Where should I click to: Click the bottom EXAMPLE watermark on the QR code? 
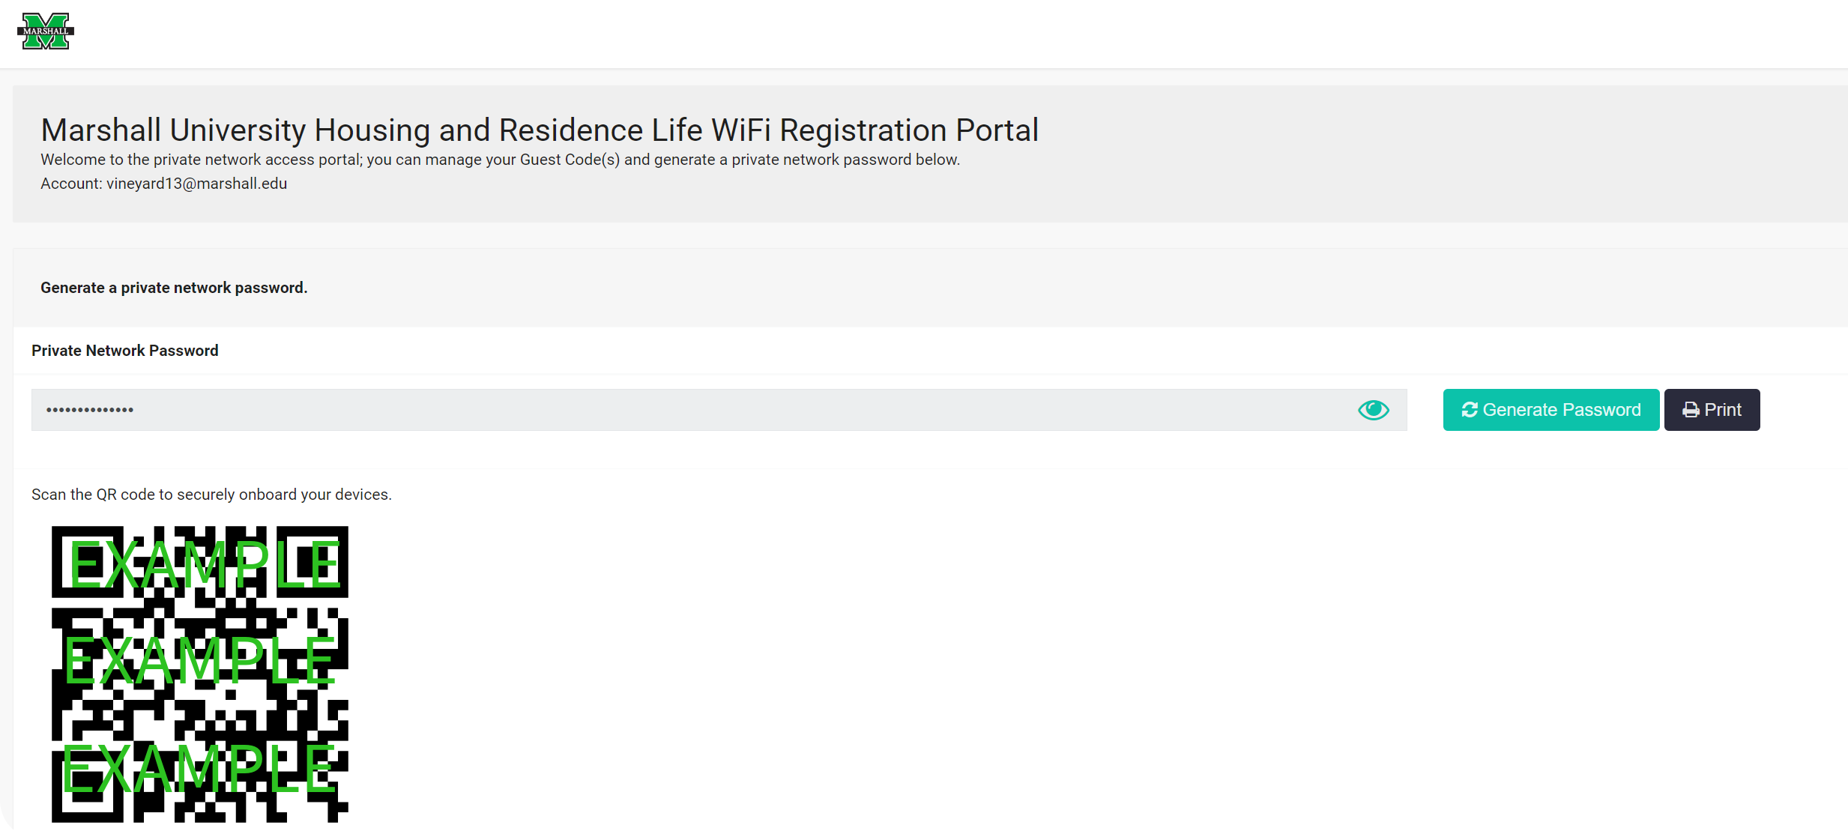click(x=198, y=768)
